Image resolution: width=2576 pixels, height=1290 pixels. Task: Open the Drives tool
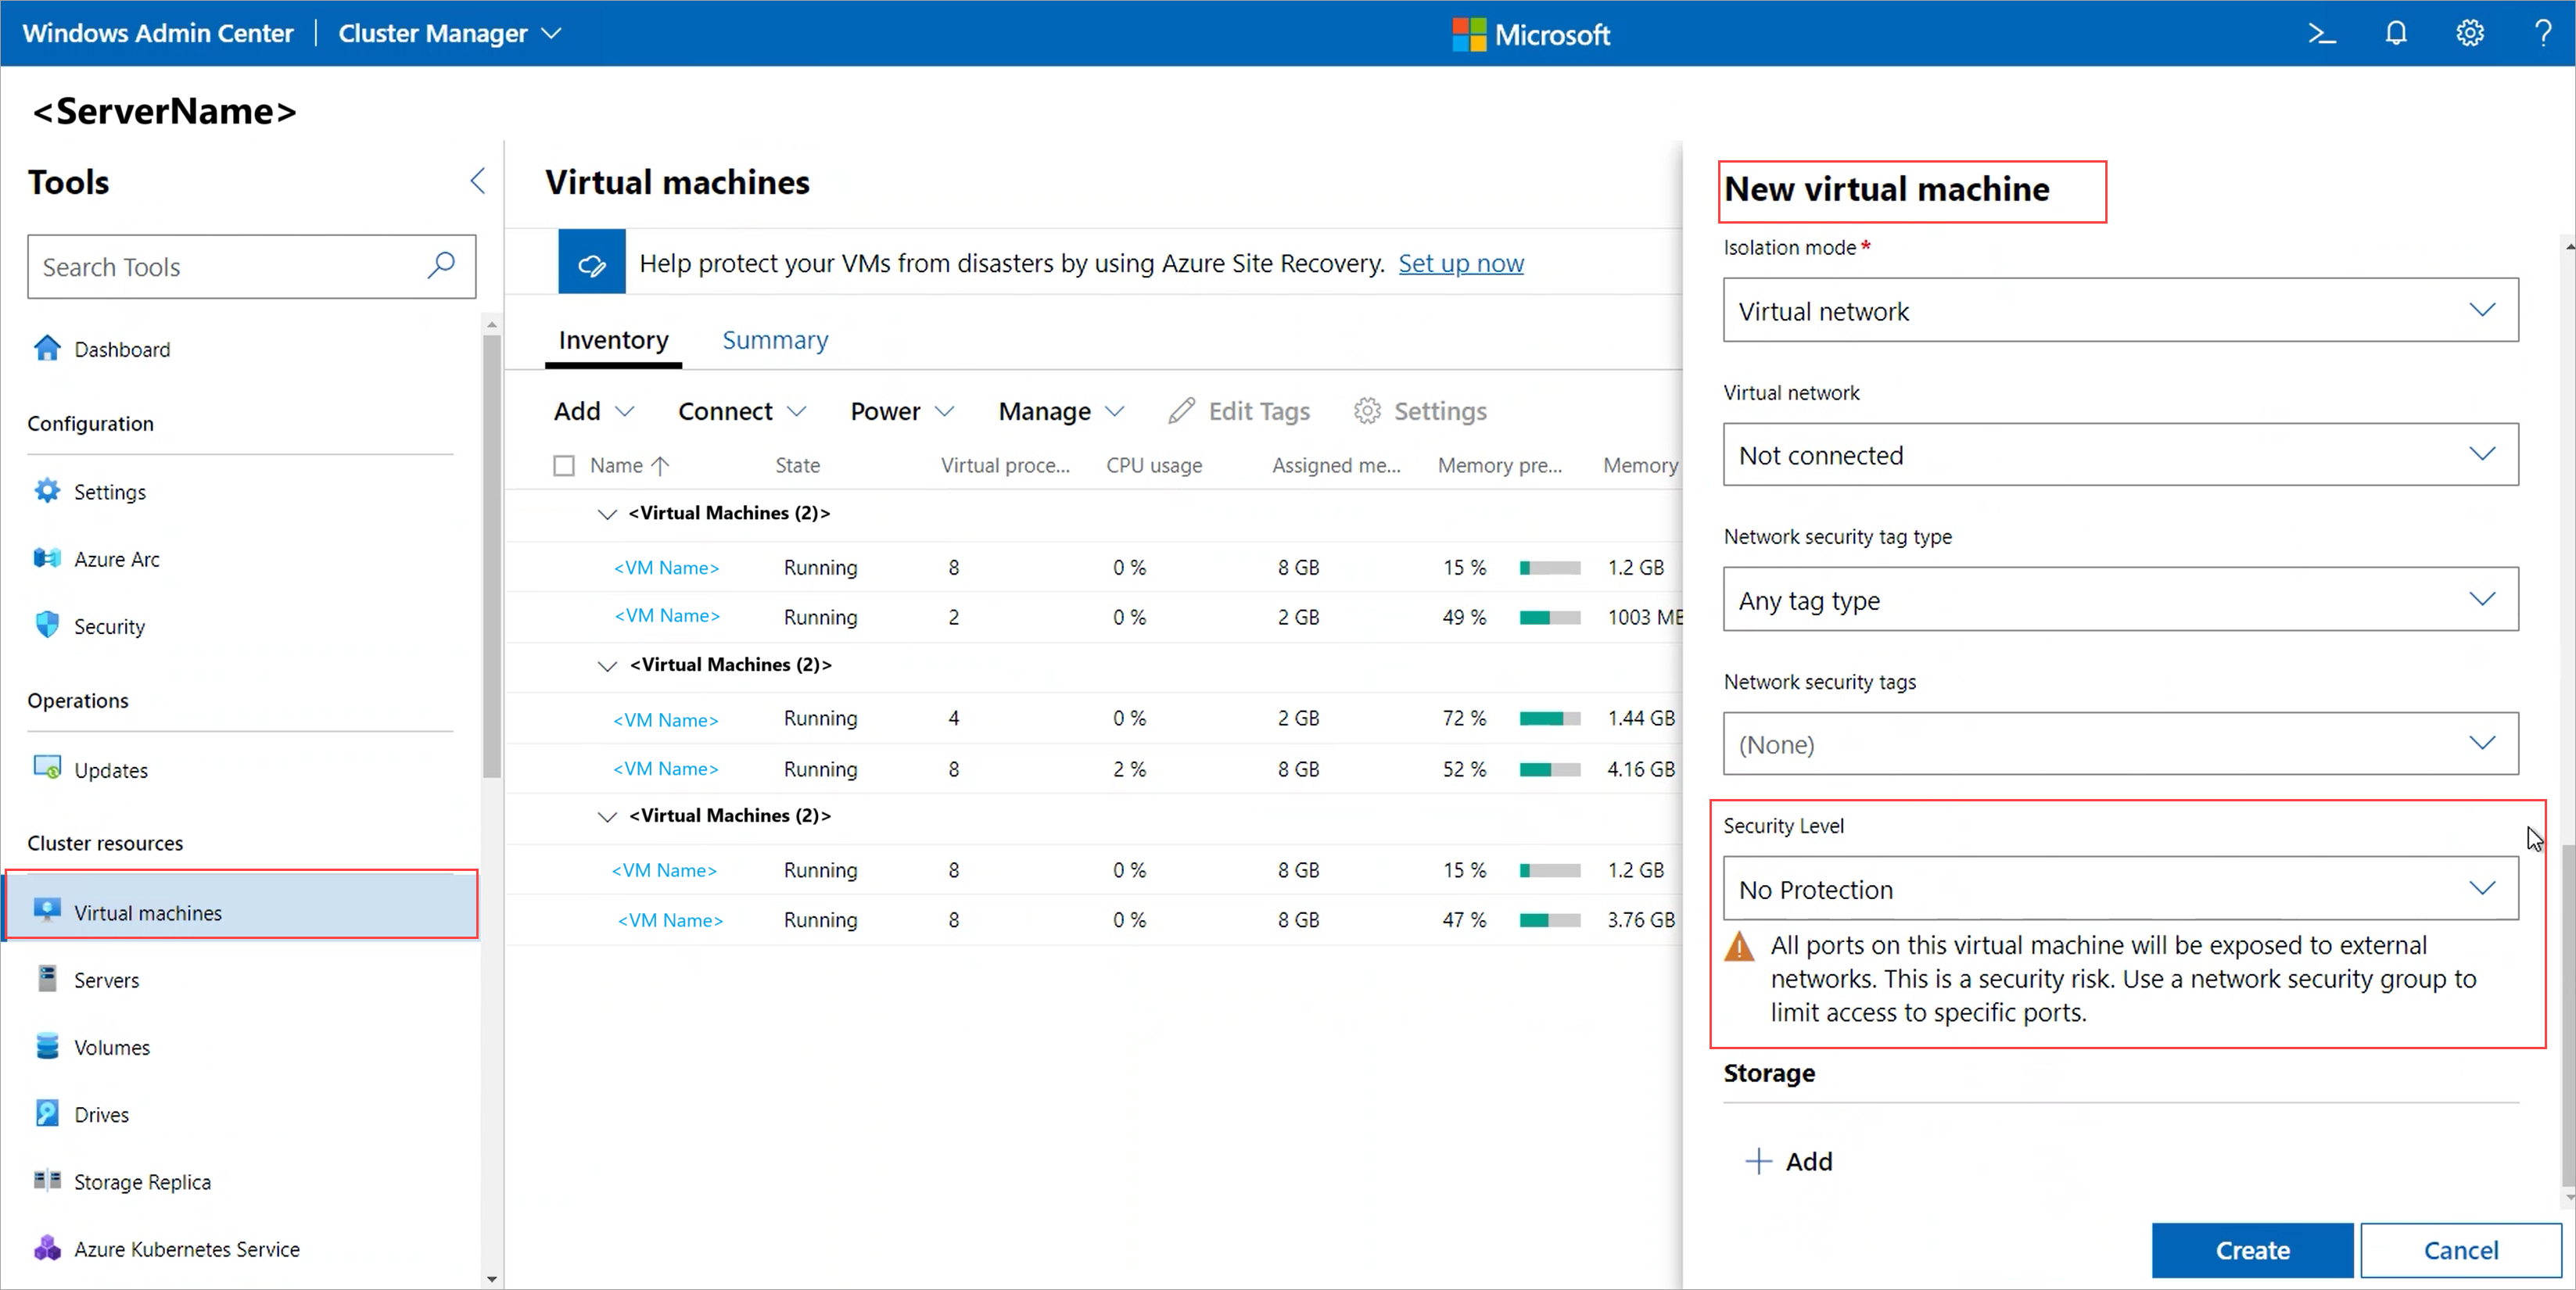[x=101, y=1113]
